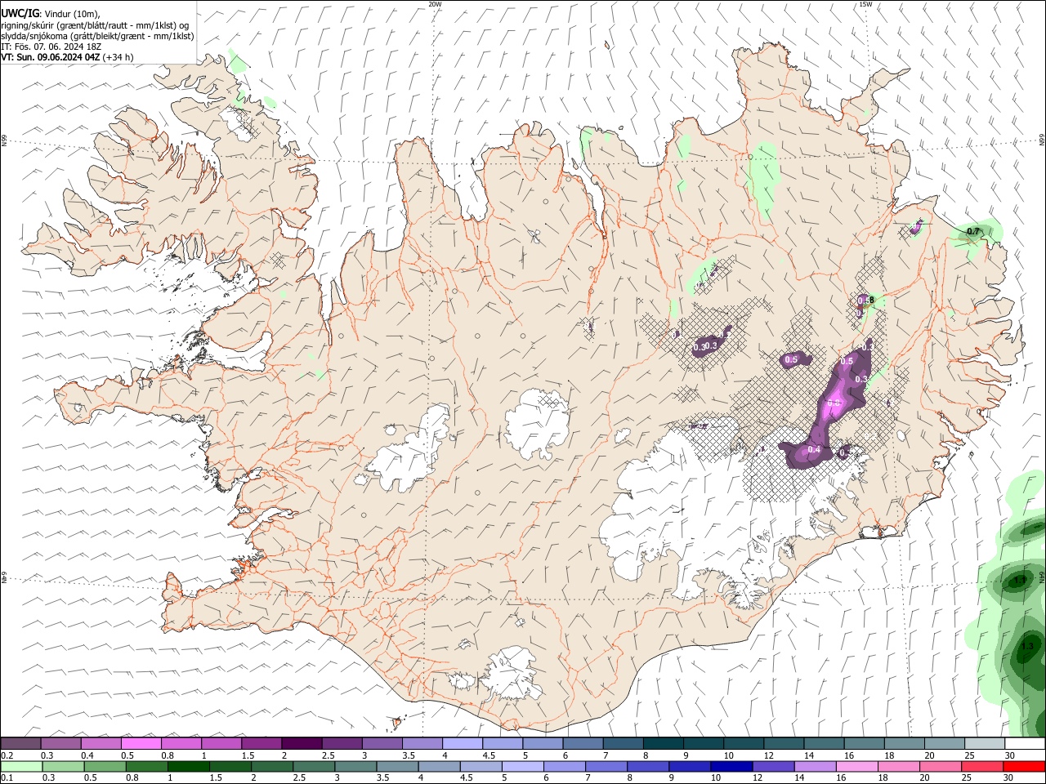Image resolution: width=1046 pixels, height=784 pixels.
Task: Choose the deep blue 10 rain scale swatch
Action: pos(731,766)
